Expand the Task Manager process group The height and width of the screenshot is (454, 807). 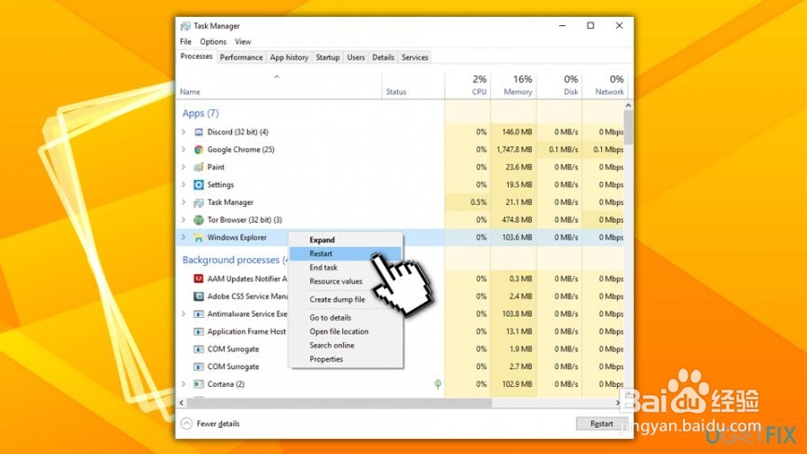click(184, 203)
